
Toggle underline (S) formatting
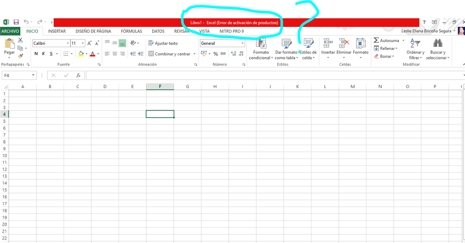click(51, 54)
